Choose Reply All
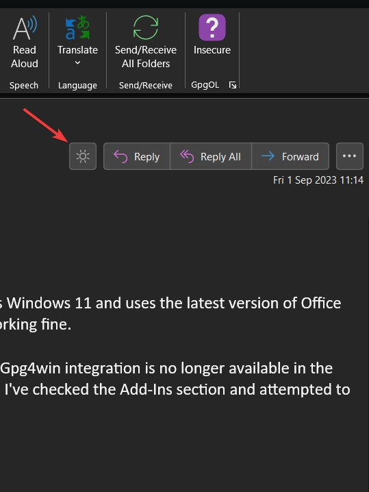369x492 pixels. coord(211,156)
